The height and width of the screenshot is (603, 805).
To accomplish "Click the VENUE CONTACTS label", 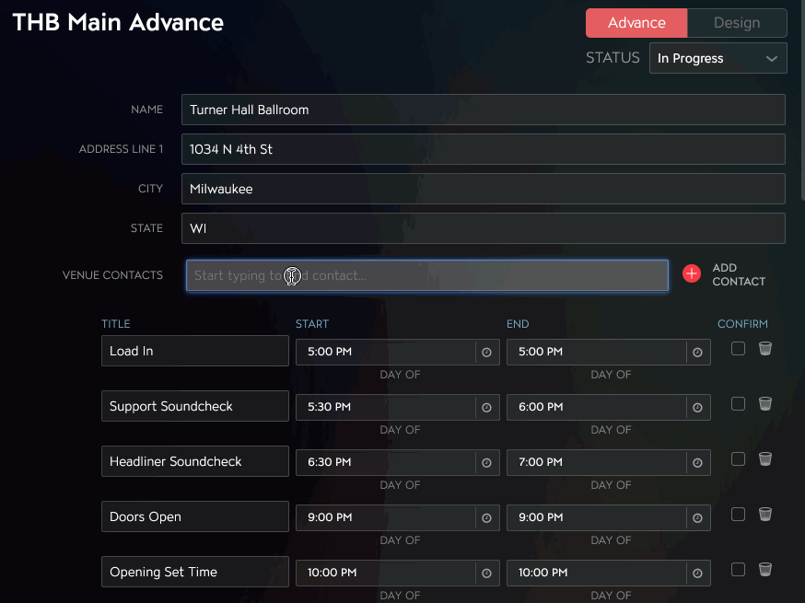I will pos(112,275).
